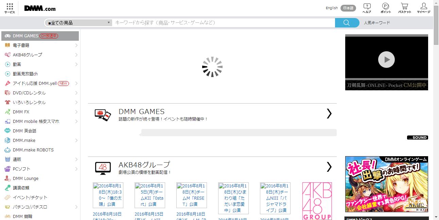This screenshot has height=220, width=439.
Task: Expand the 電子書籍 row chevron
Action: tap(76, 45)
